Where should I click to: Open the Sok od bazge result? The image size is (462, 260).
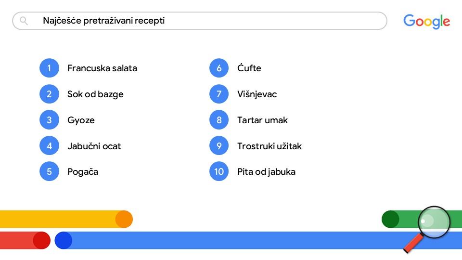[x=95, y=94]
